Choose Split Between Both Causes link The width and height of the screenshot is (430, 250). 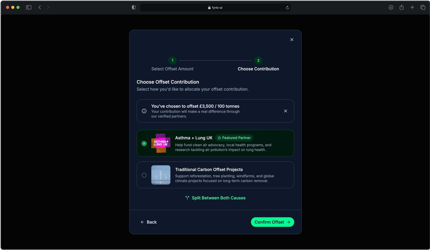click(x=215, y=198)
